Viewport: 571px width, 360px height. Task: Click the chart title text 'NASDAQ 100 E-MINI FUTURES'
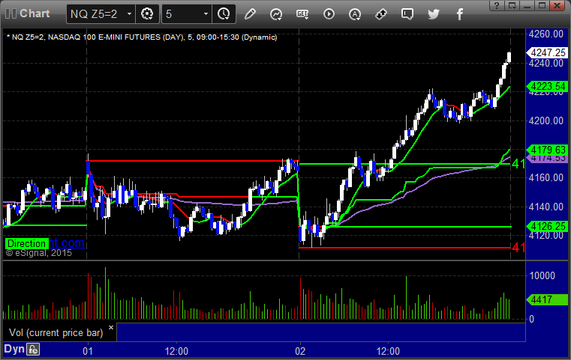[x=104, y=37]
